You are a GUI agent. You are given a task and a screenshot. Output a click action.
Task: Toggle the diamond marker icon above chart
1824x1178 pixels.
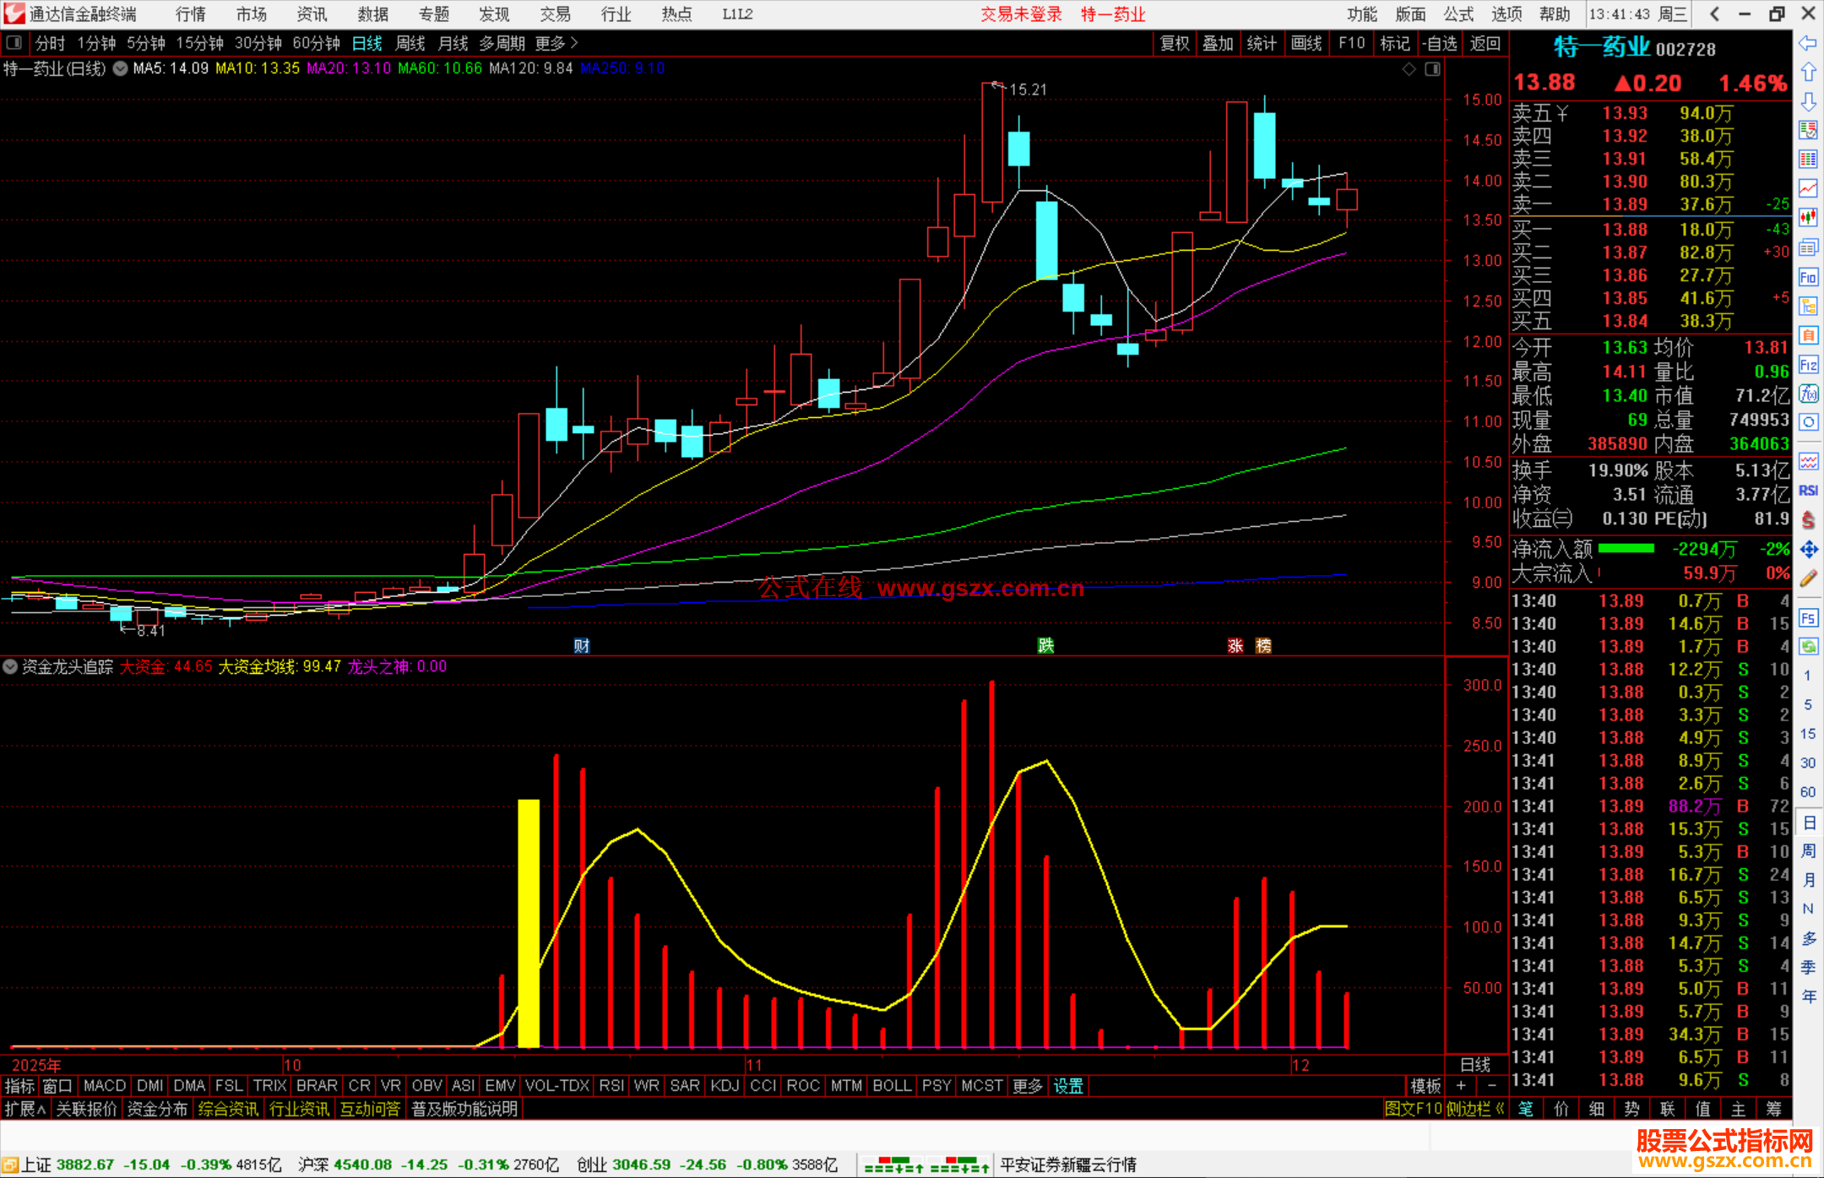pos(1409,69)
